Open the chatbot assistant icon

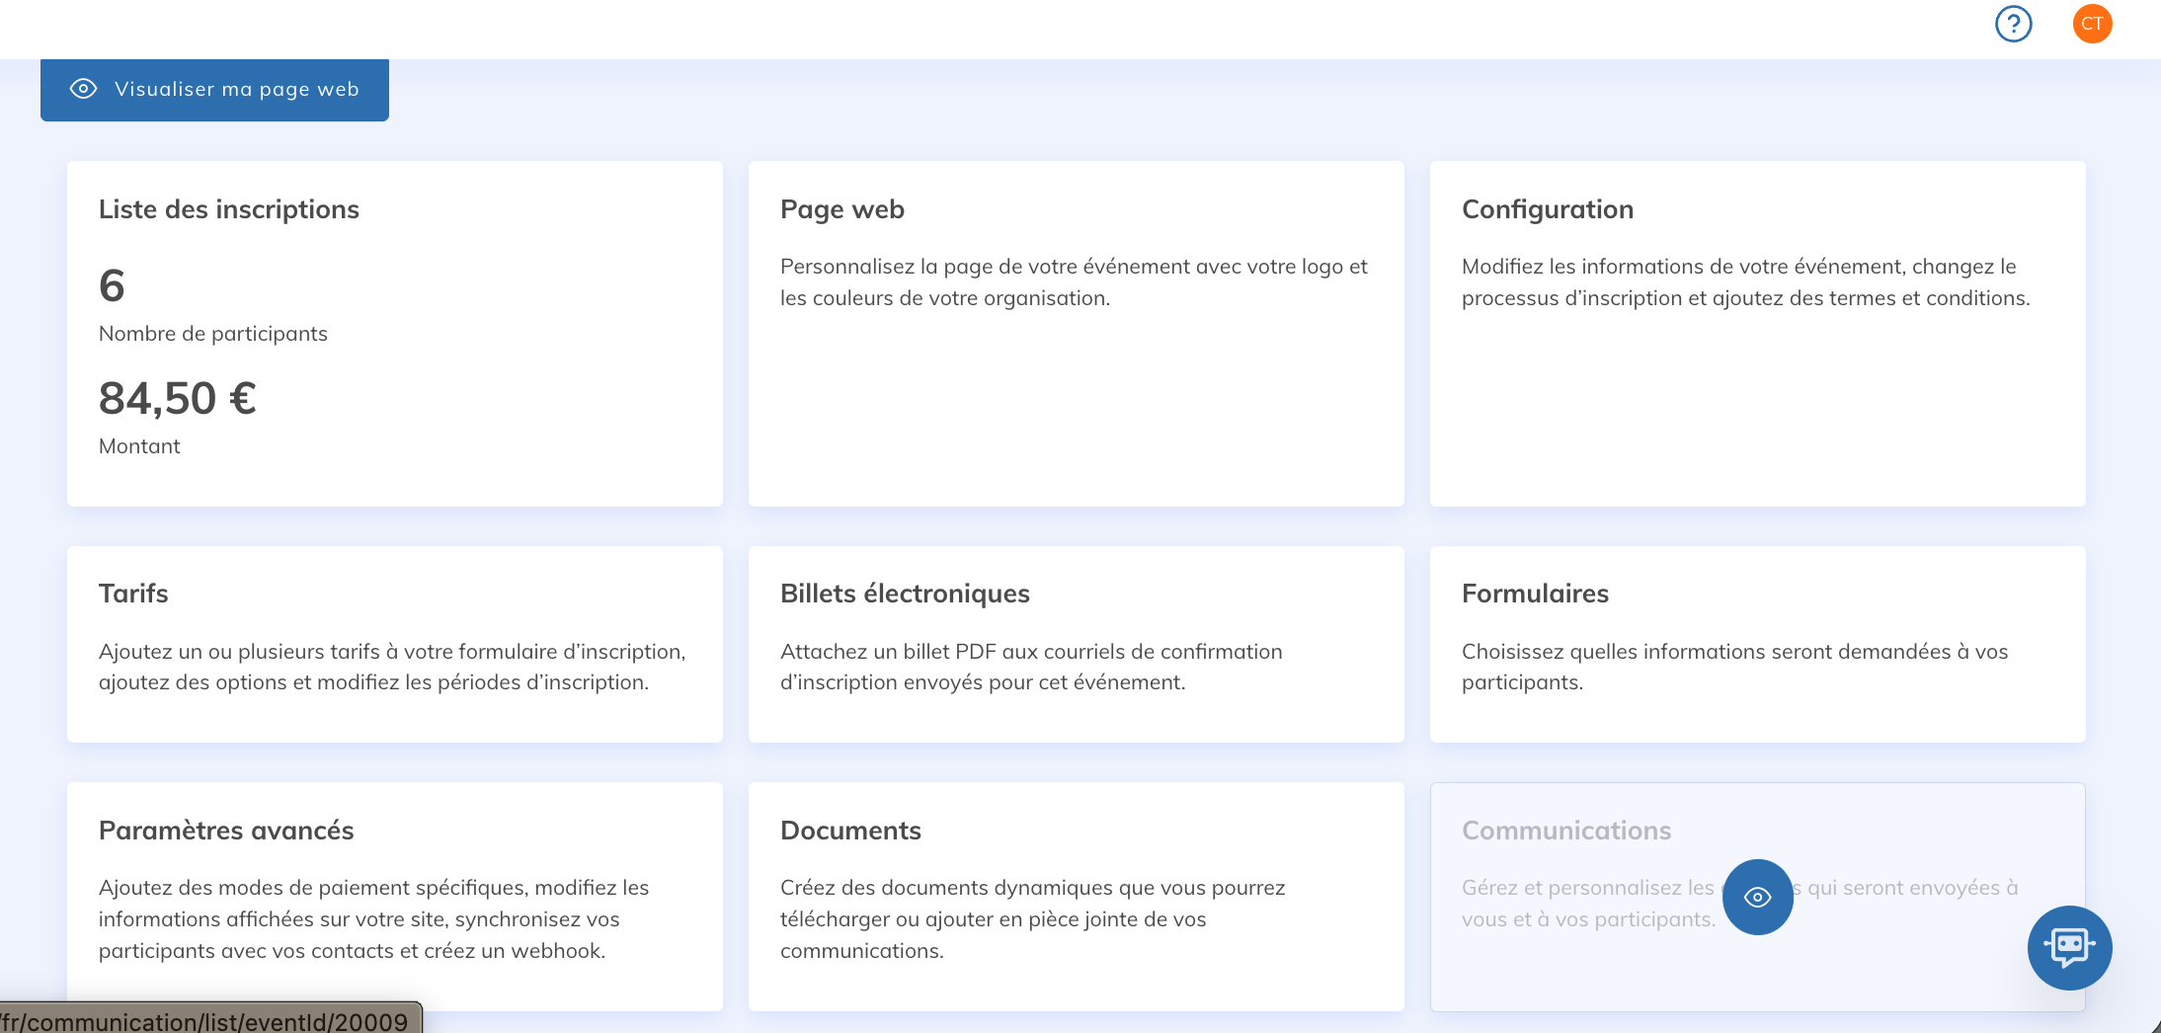(x=2069, y=947)
